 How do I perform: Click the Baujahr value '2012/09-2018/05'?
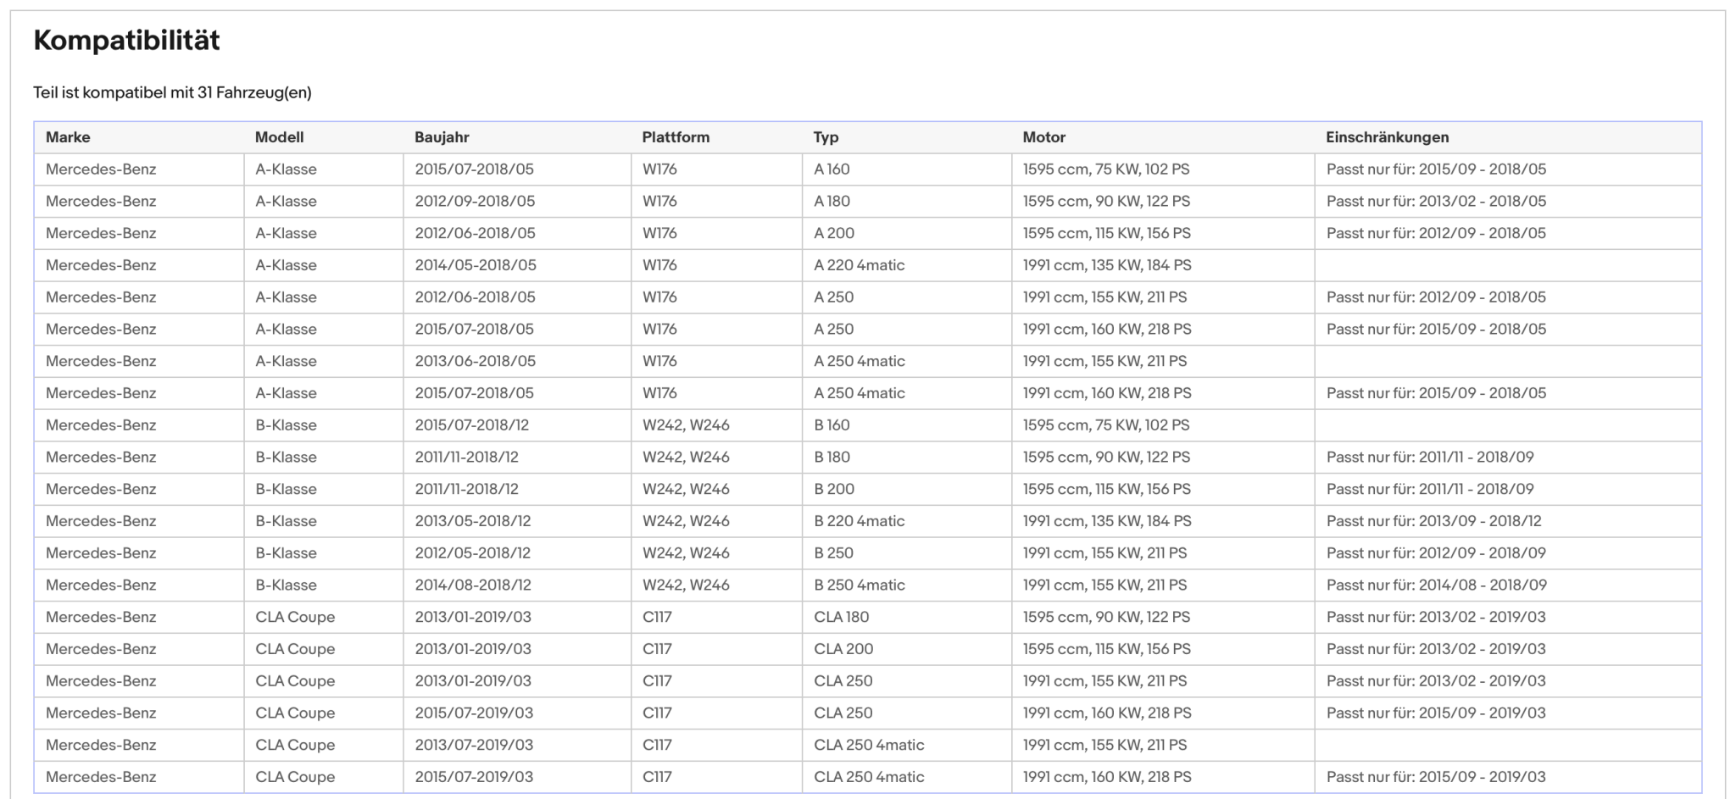[x=475, y=202]
